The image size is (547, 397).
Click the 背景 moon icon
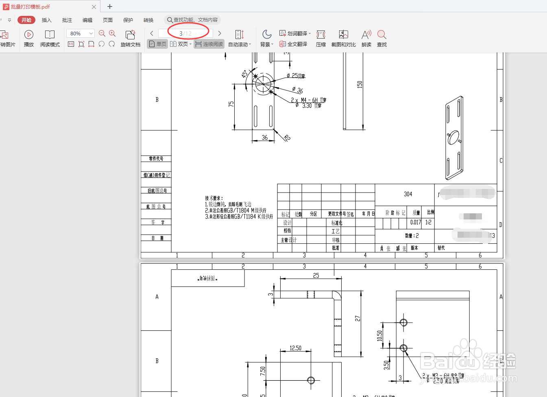[x=267, y=35]
